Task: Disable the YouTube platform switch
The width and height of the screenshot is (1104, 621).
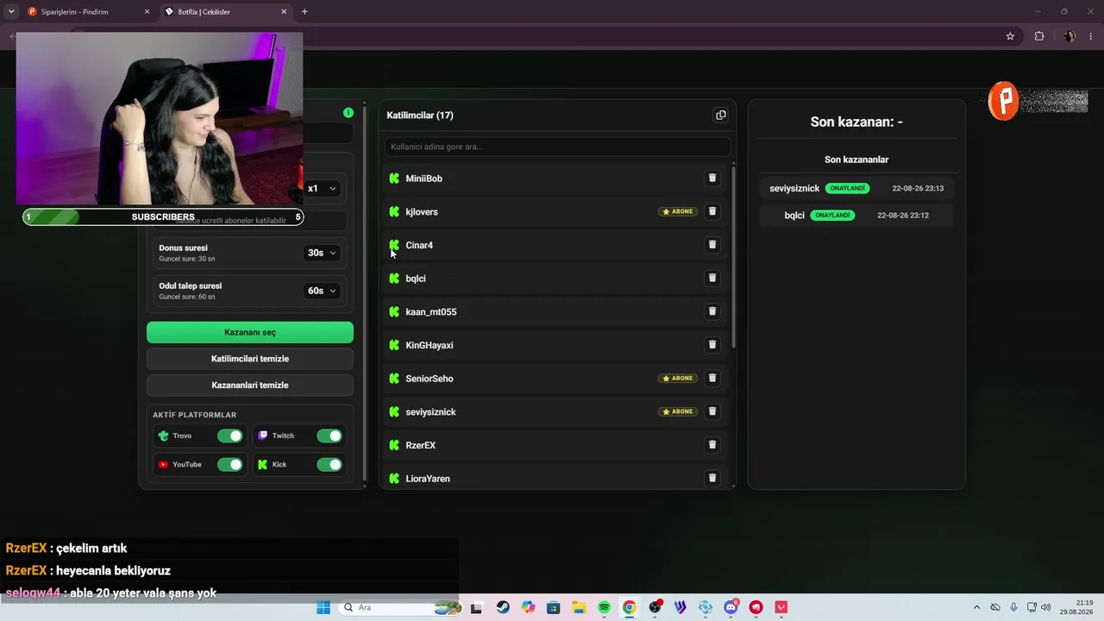Action: (230, 464)
